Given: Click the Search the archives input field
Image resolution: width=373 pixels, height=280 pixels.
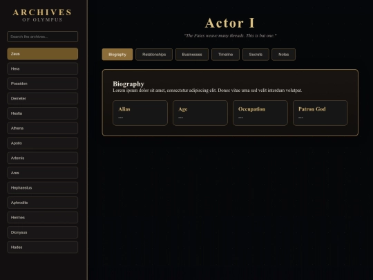Looking at the screenshot, I should coord(42,37).
